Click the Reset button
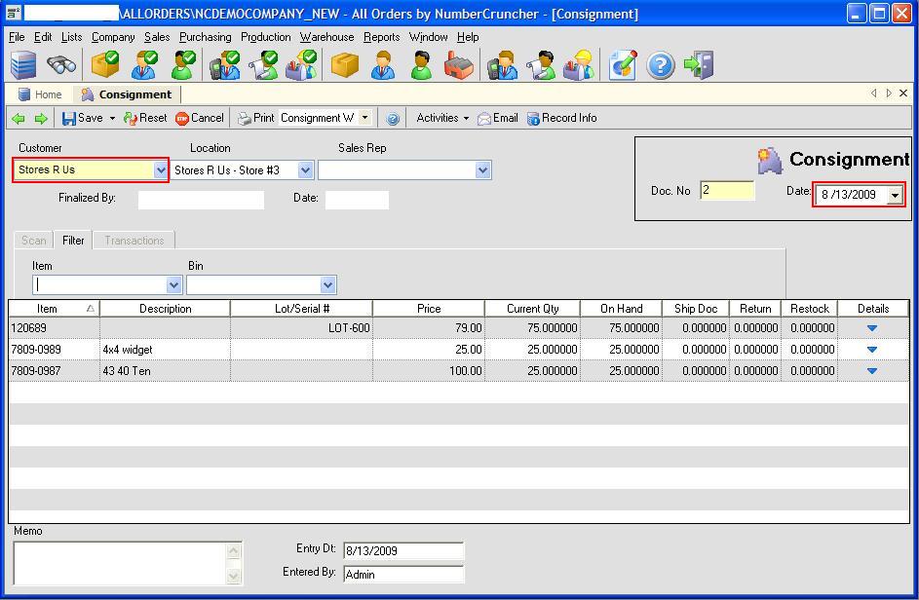919x600 pixels. click(x=145, y=118)
